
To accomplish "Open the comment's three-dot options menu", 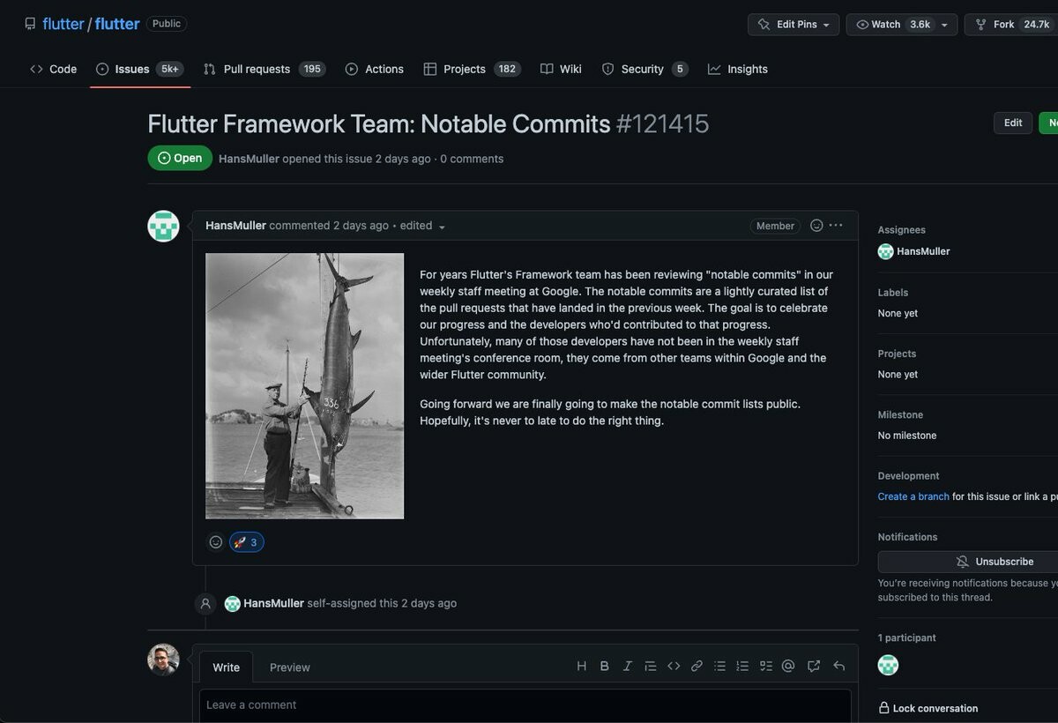I will coord(836,226).
